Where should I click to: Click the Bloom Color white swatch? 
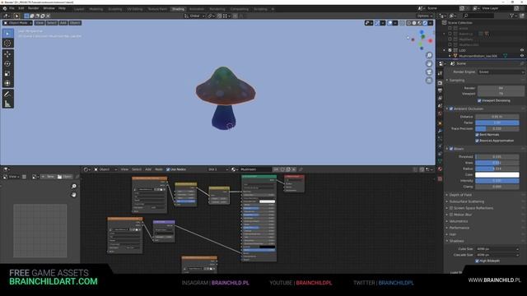497,175
